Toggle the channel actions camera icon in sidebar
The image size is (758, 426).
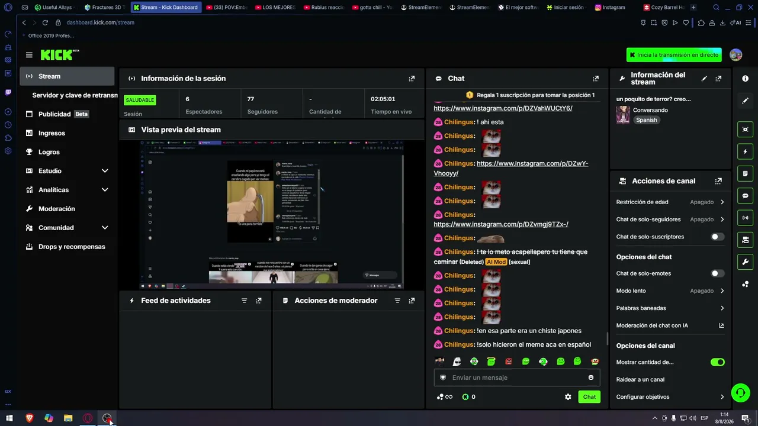click(745, 240)
